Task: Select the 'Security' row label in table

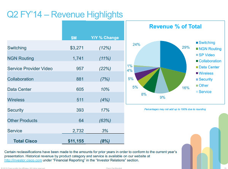Action: click(x=16, y=110)
